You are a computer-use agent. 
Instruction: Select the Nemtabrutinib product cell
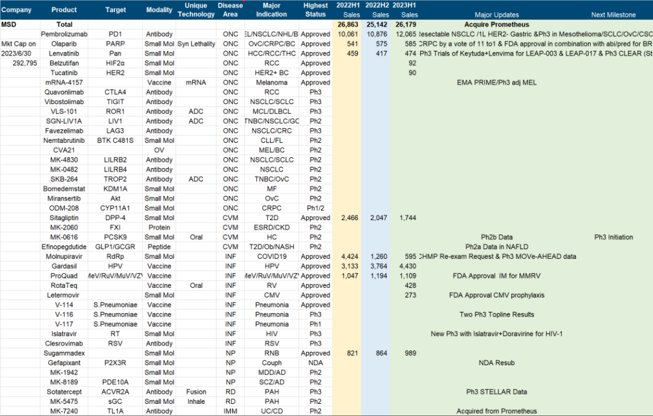click(x=64, y=140)
